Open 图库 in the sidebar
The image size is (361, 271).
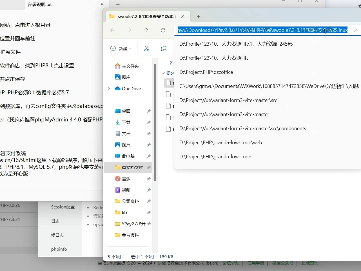coord(123,77)
